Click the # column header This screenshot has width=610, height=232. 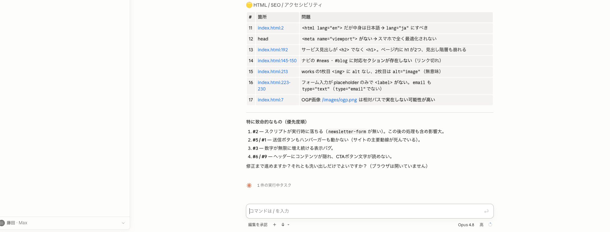(250, 17)
